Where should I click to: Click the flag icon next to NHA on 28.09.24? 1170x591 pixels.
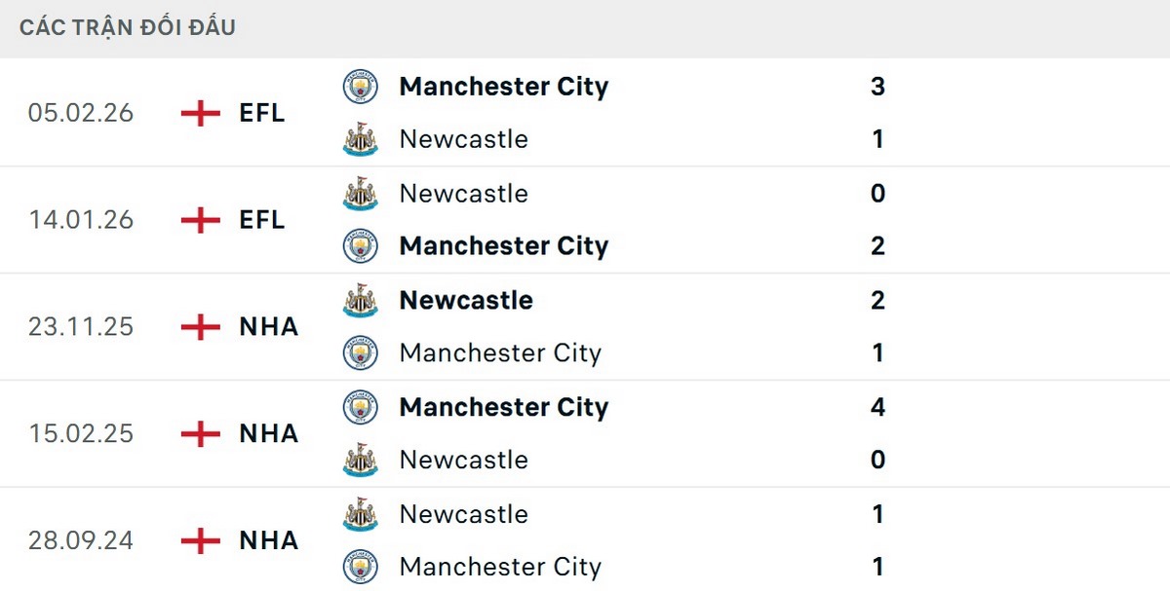[x=199, y=540]
